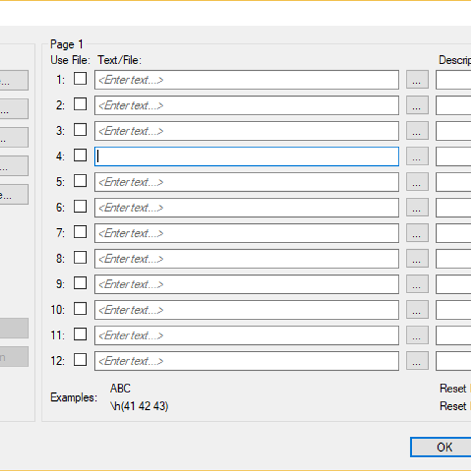Select Use File checkbox in row 6

(x=80, y=207)
